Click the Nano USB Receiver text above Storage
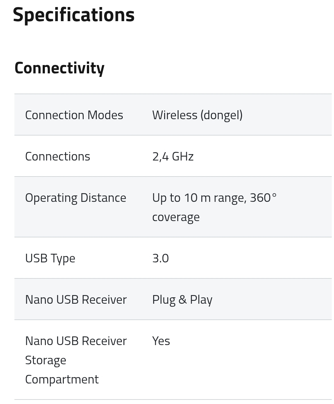The image size is (334, 404). [76, 341]
